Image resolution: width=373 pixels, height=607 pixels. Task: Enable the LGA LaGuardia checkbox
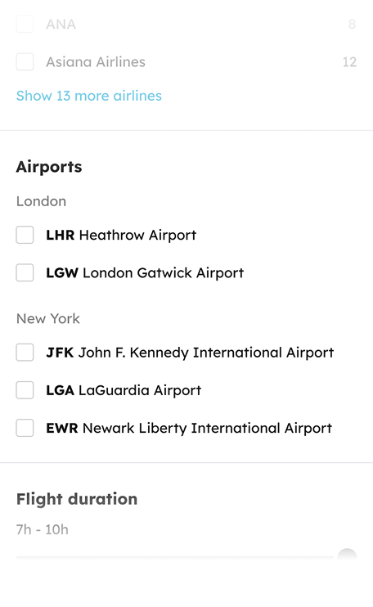pos(25,390)
